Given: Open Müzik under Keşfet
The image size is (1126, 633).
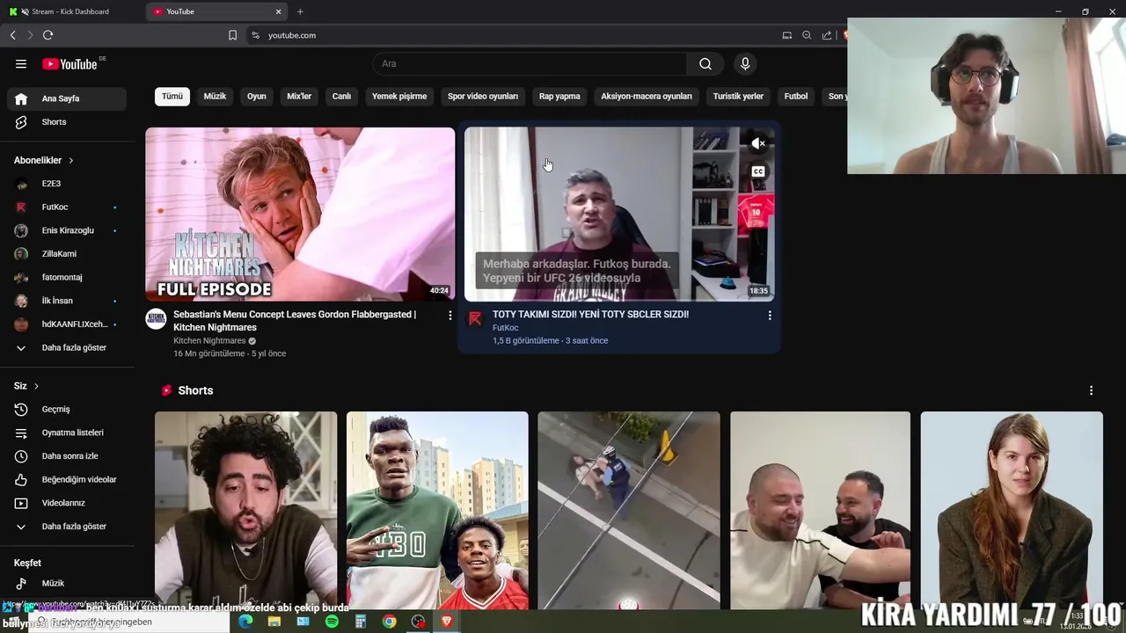Looking at the screenshot, I should coord(67,583).
